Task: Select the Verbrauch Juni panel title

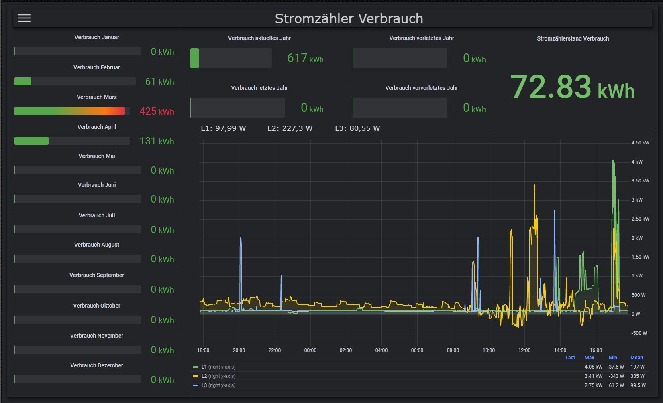Action: click(x=97, y=185)
